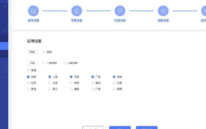Toggle the 全选 select-all checkbox
The image size is (206, 129).
coord(28,70)
